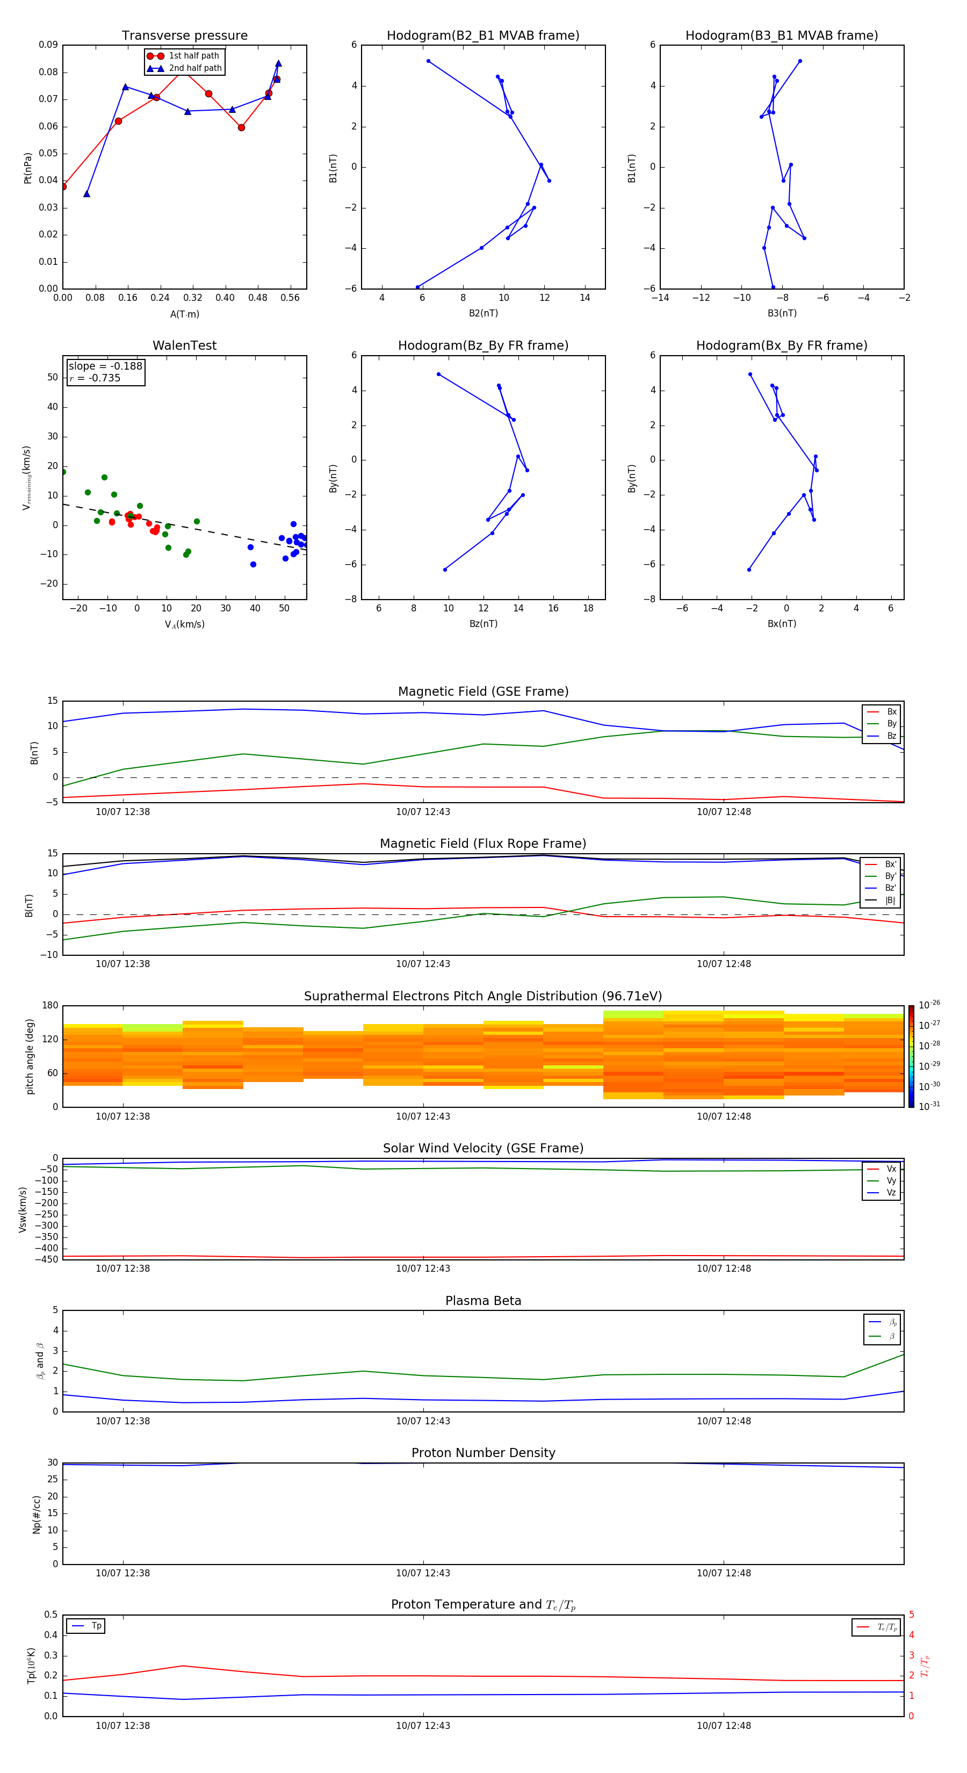Click the "A(T·m)" x-axis label
This screenshot has width=967, height=1773.
(184, 314)
